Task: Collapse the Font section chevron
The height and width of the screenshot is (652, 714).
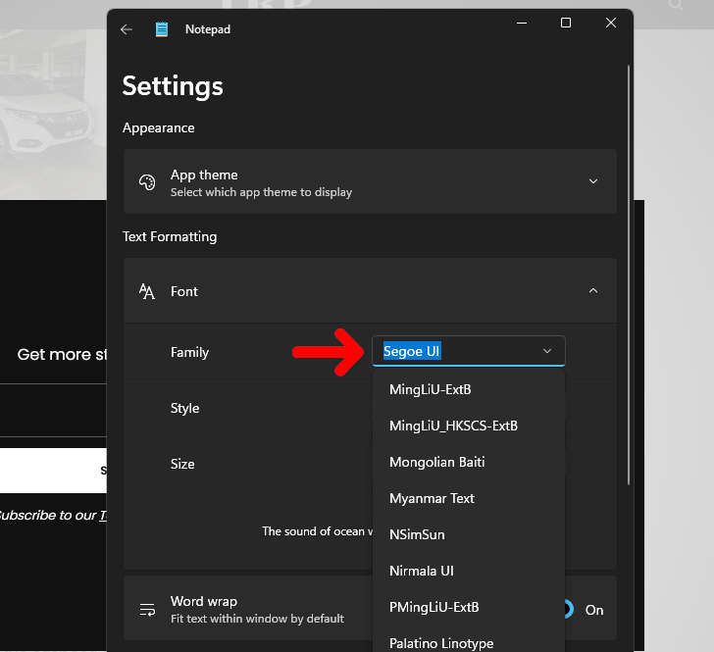Action: pyautogui.click(x=592, y=290)
